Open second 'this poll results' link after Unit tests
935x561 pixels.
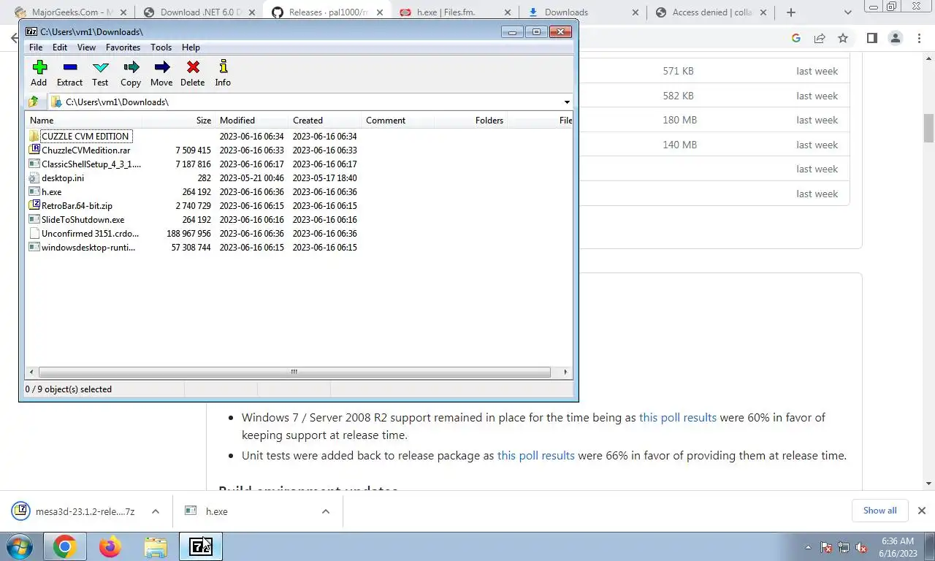coord(536,456)
